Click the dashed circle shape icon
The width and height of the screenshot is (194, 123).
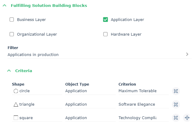click(16, 91)
